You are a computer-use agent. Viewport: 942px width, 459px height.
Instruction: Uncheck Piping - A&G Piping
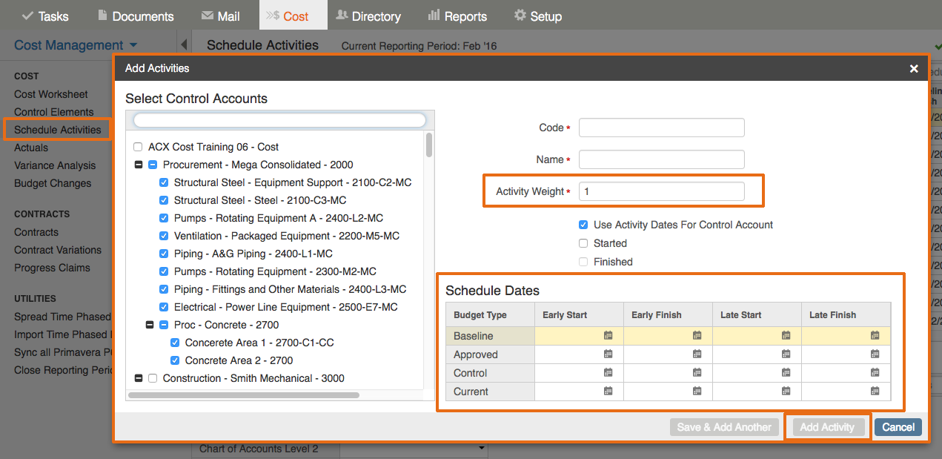[x=164, y=254]
